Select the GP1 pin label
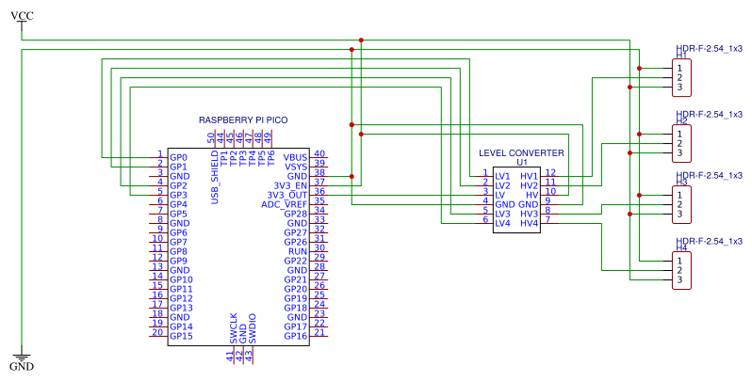 178,167
